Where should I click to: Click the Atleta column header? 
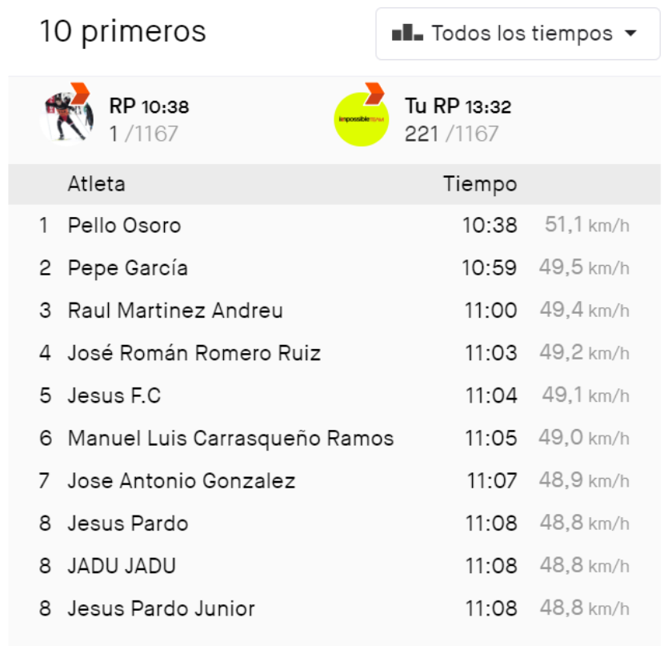point(96,184)
